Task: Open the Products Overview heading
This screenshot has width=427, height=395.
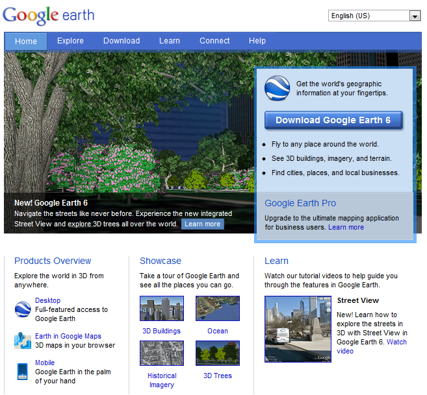Action: pyautogui.click(x=53, y=261)
